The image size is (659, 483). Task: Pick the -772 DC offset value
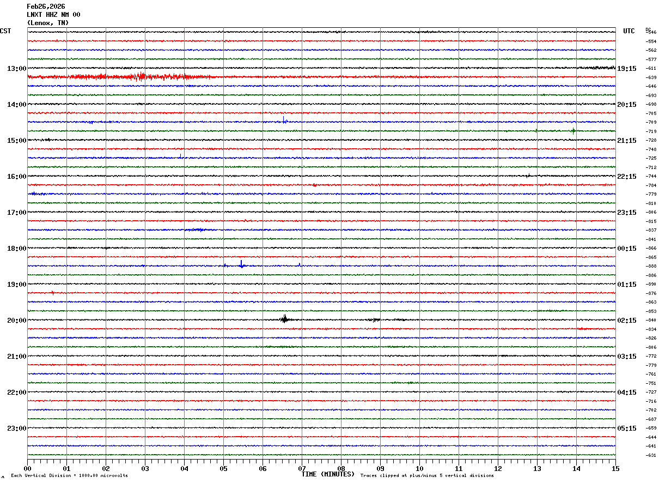pyautogui.click(x=651, y=356)
